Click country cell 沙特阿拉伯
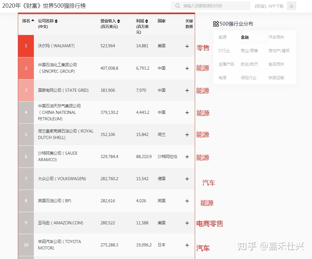This screenshot has width=312, height=259. click(167, 157)
